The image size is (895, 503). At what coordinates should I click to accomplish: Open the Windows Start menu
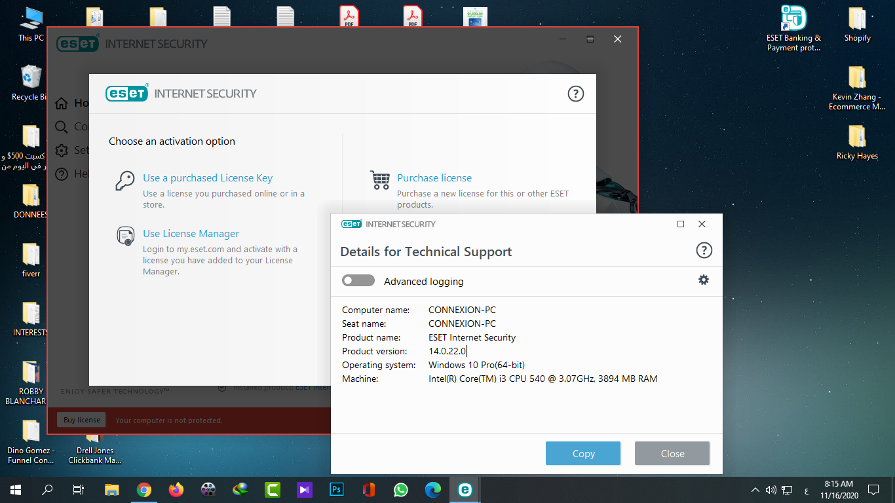(16, 489)
